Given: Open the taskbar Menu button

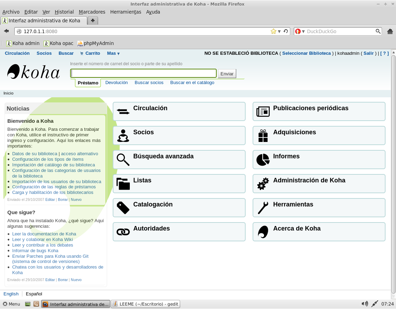Looking at the screenshot, I should tap(12, 304).
